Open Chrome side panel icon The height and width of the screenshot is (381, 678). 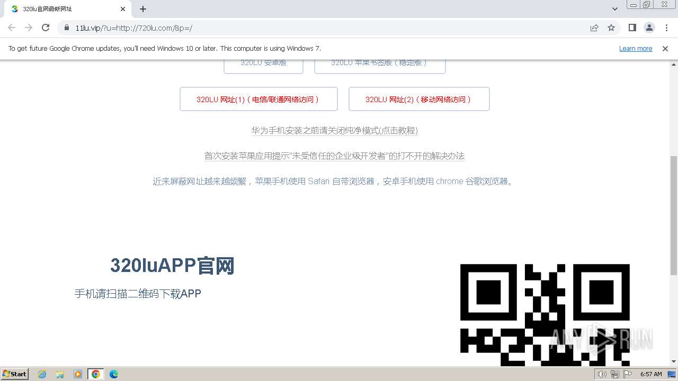(x=632, y=28)
